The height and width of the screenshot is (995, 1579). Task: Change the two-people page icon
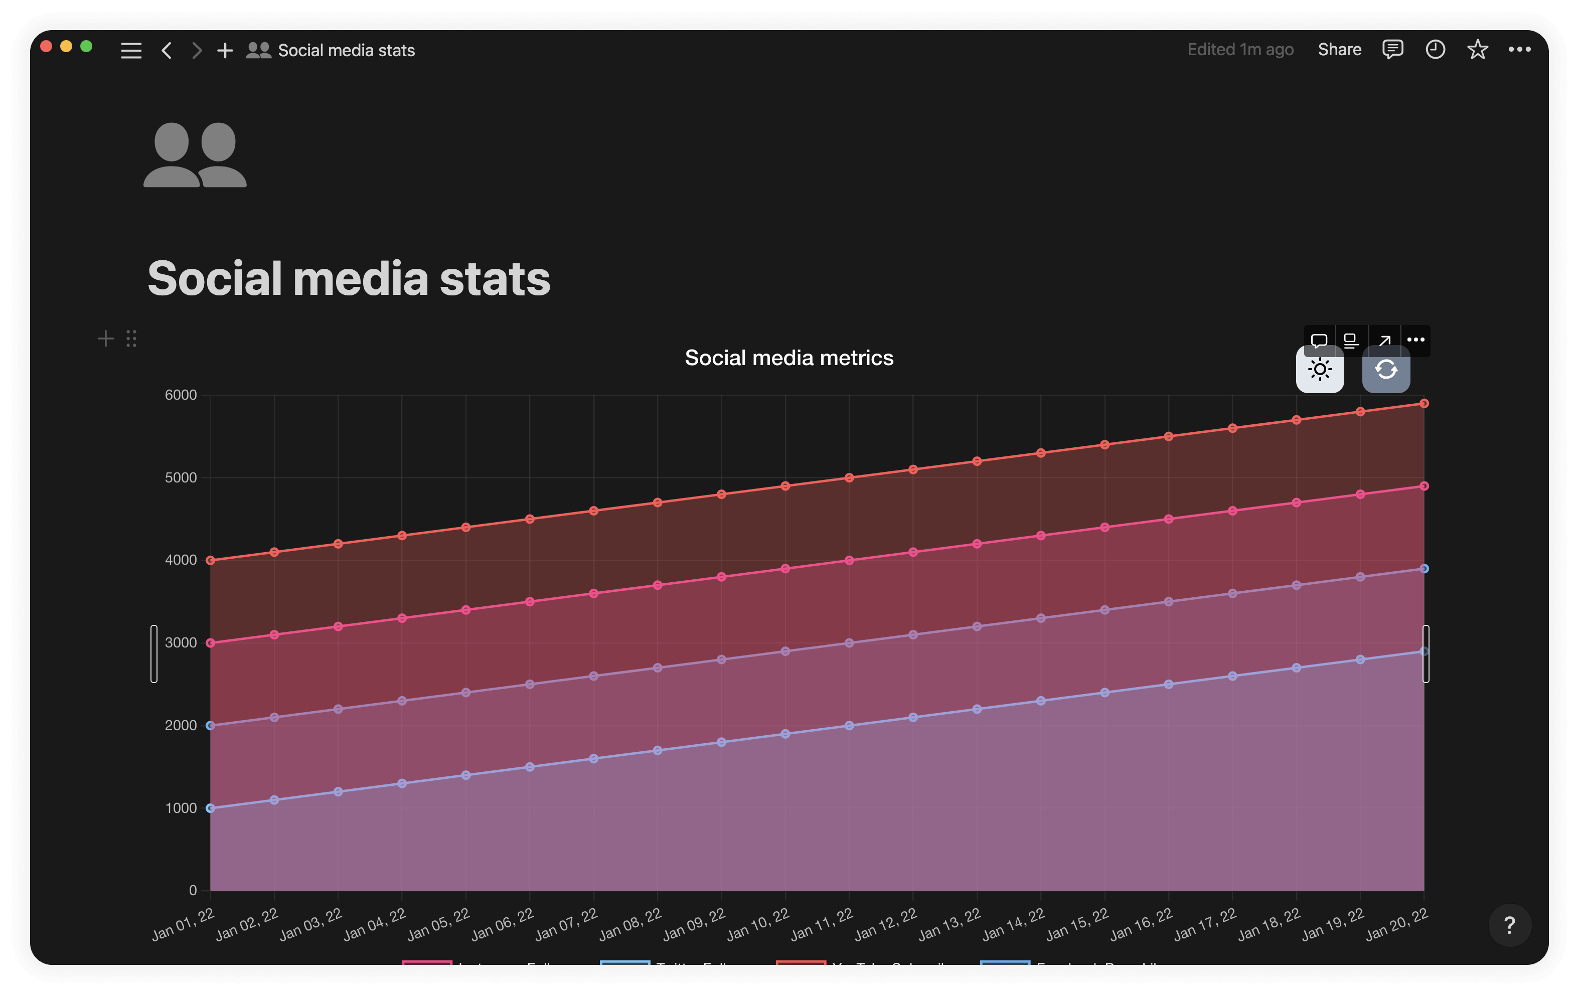pyautogui.click(x=195, y=154)
